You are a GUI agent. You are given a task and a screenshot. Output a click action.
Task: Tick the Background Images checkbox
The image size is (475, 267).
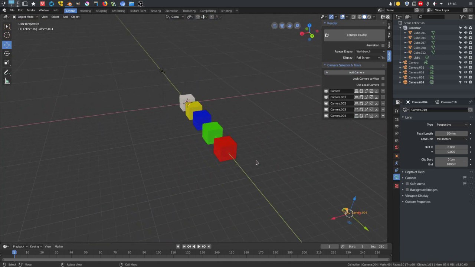[407, 190]
